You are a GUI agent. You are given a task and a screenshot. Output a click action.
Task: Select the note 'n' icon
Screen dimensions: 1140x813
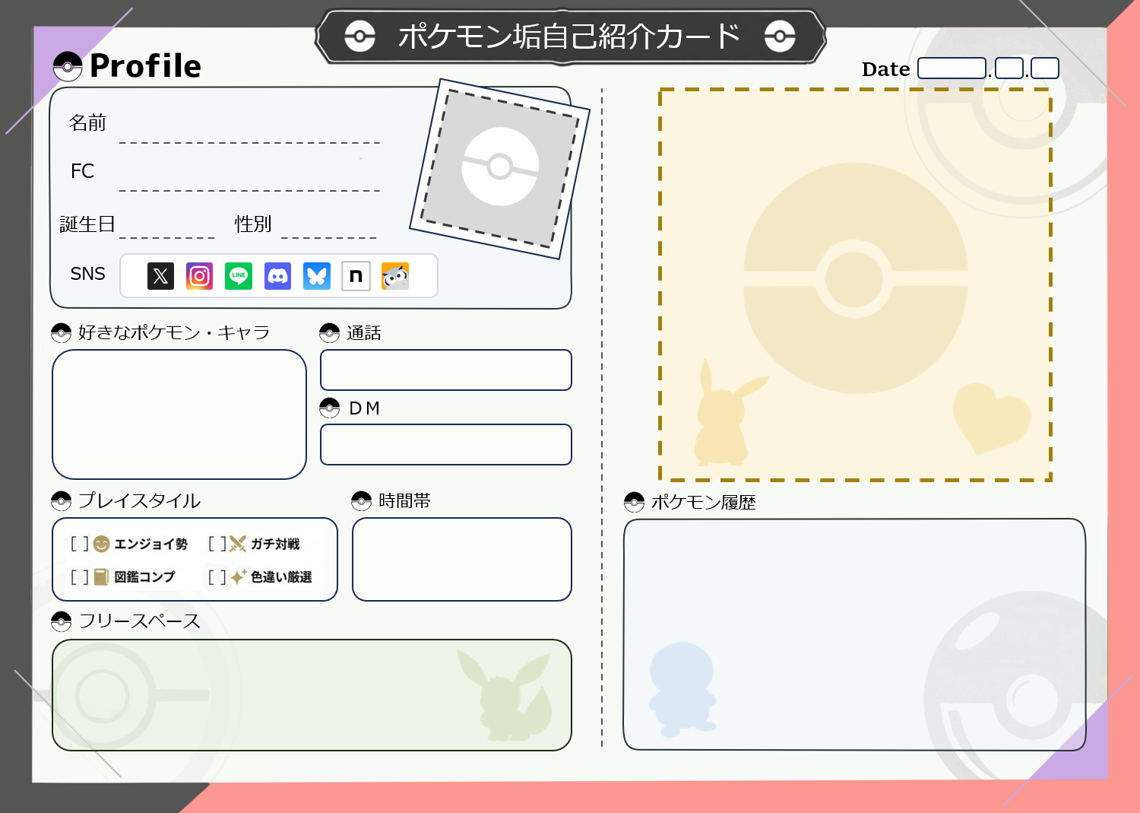(x=356, y=276)
